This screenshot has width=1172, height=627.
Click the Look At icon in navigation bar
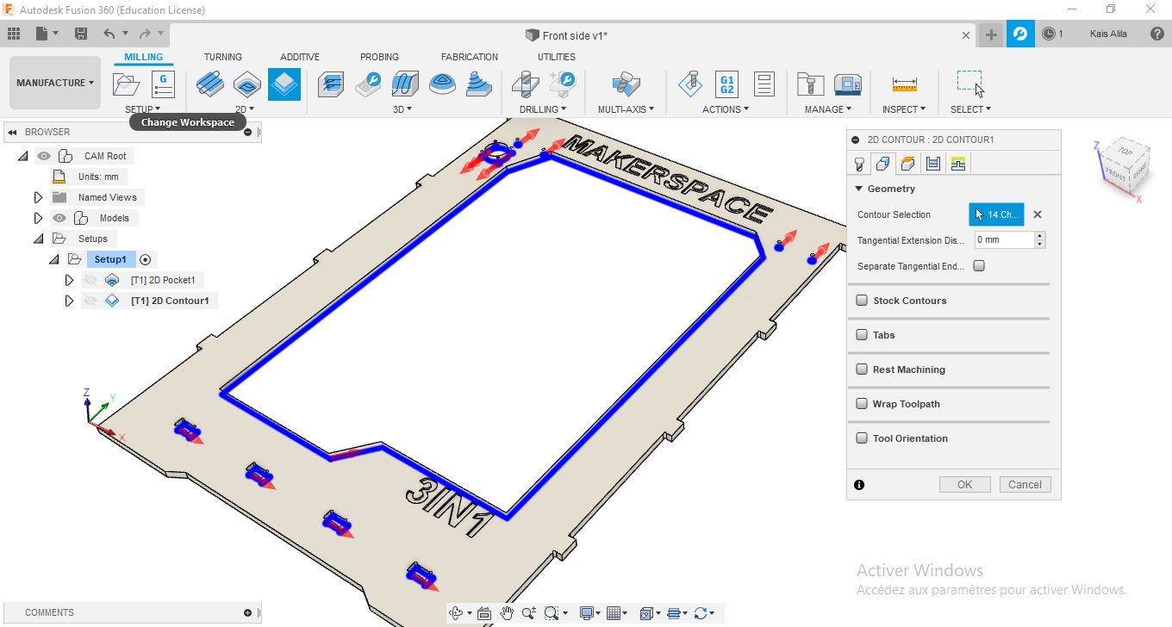[483, 613]
